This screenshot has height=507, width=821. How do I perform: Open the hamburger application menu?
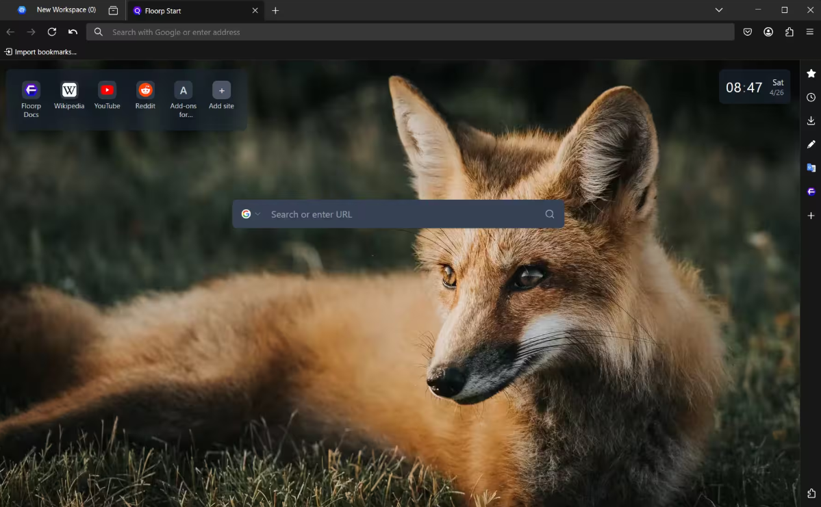point(809,32)
